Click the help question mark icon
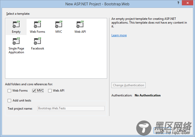Viewport: 195px width, 137px height. pos(178,3)
